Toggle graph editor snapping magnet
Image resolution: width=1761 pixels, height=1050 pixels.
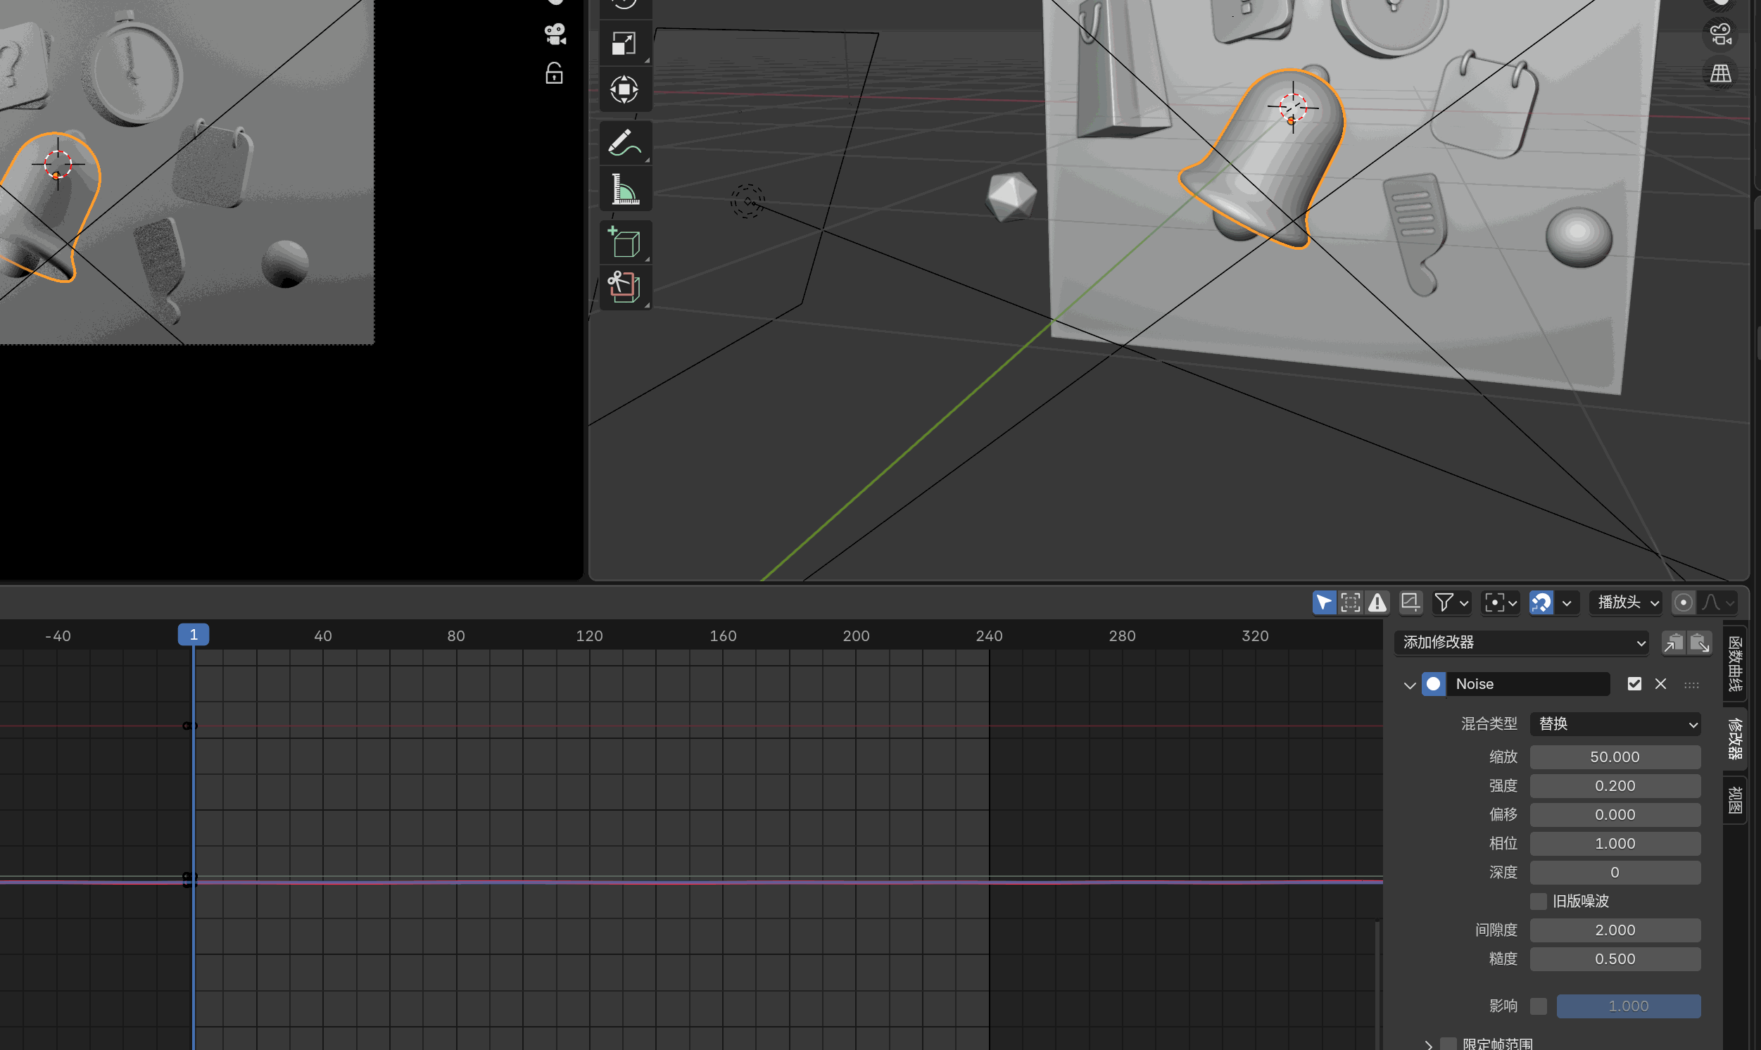point(1541,602)
